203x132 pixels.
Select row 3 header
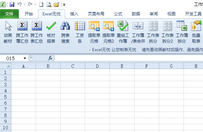5,85
